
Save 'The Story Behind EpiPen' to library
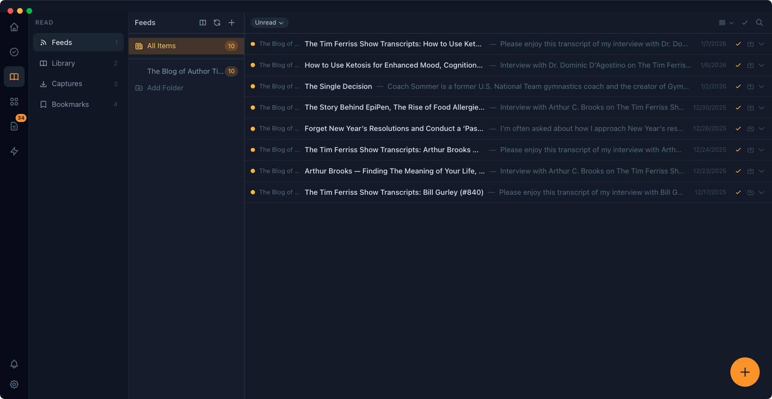750,108
